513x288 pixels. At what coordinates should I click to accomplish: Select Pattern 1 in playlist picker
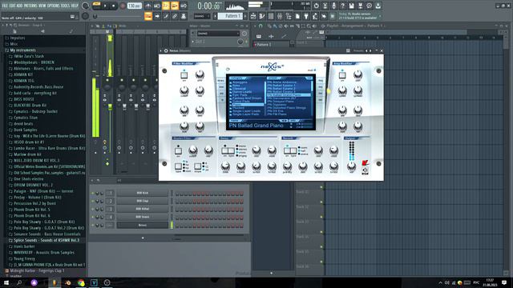(x=273, y=45)
